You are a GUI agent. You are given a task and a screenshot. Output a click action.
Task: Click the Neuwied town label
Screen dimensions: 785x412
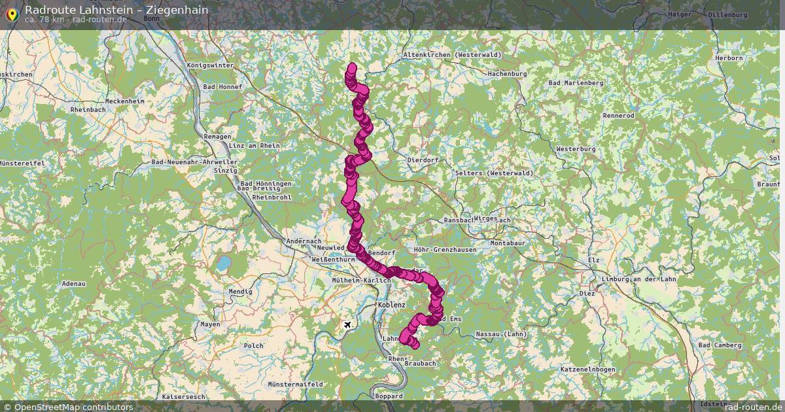click(x=330, y=249)
